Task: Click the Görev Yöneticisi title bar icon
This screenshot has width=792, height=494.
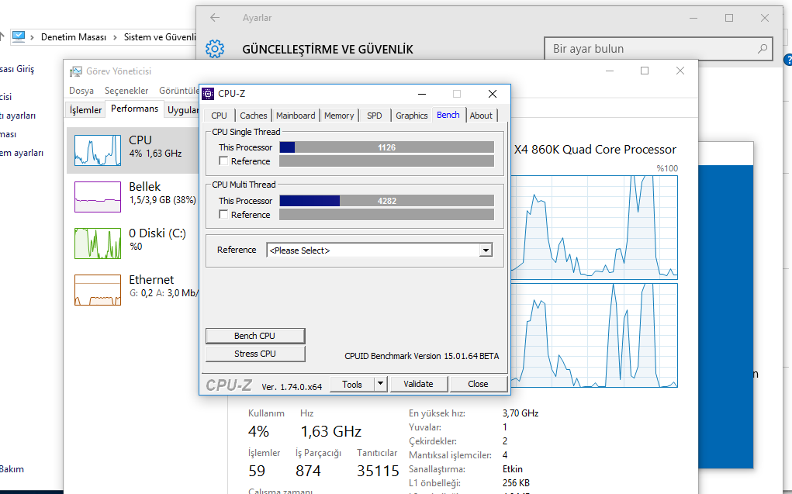Action: coord(76,71)
